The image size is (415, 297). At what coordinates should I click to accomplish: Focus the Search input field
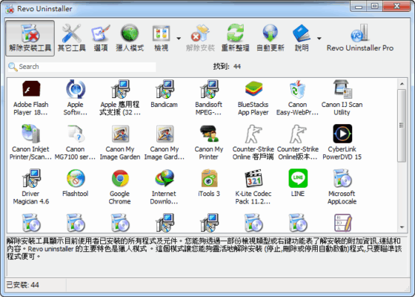pos(82,67)
